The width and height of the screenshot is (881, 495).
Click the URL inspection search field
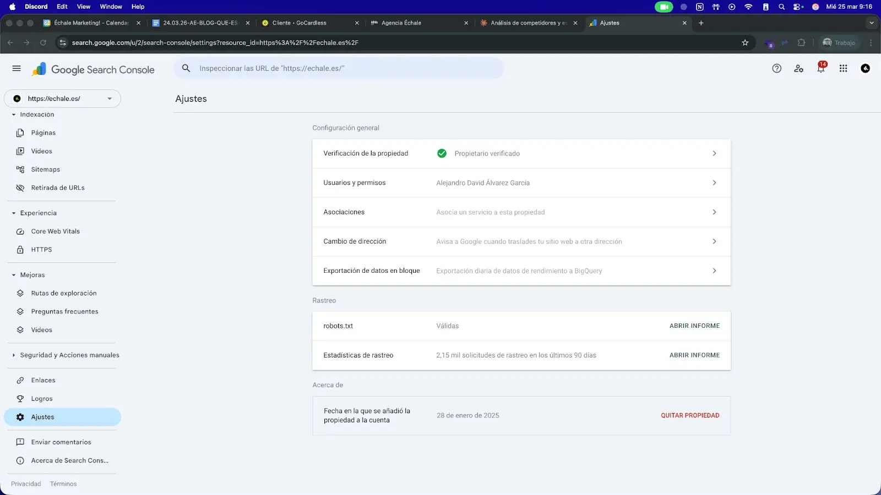[339, 68]
